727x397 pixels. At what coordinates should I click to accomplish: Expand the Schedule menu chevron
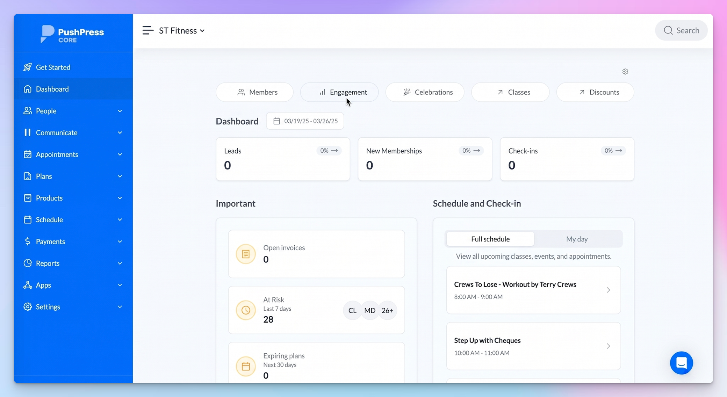[x=120, y=219]
